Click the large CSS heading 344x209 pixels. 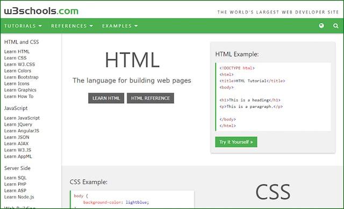pos(273,192)
